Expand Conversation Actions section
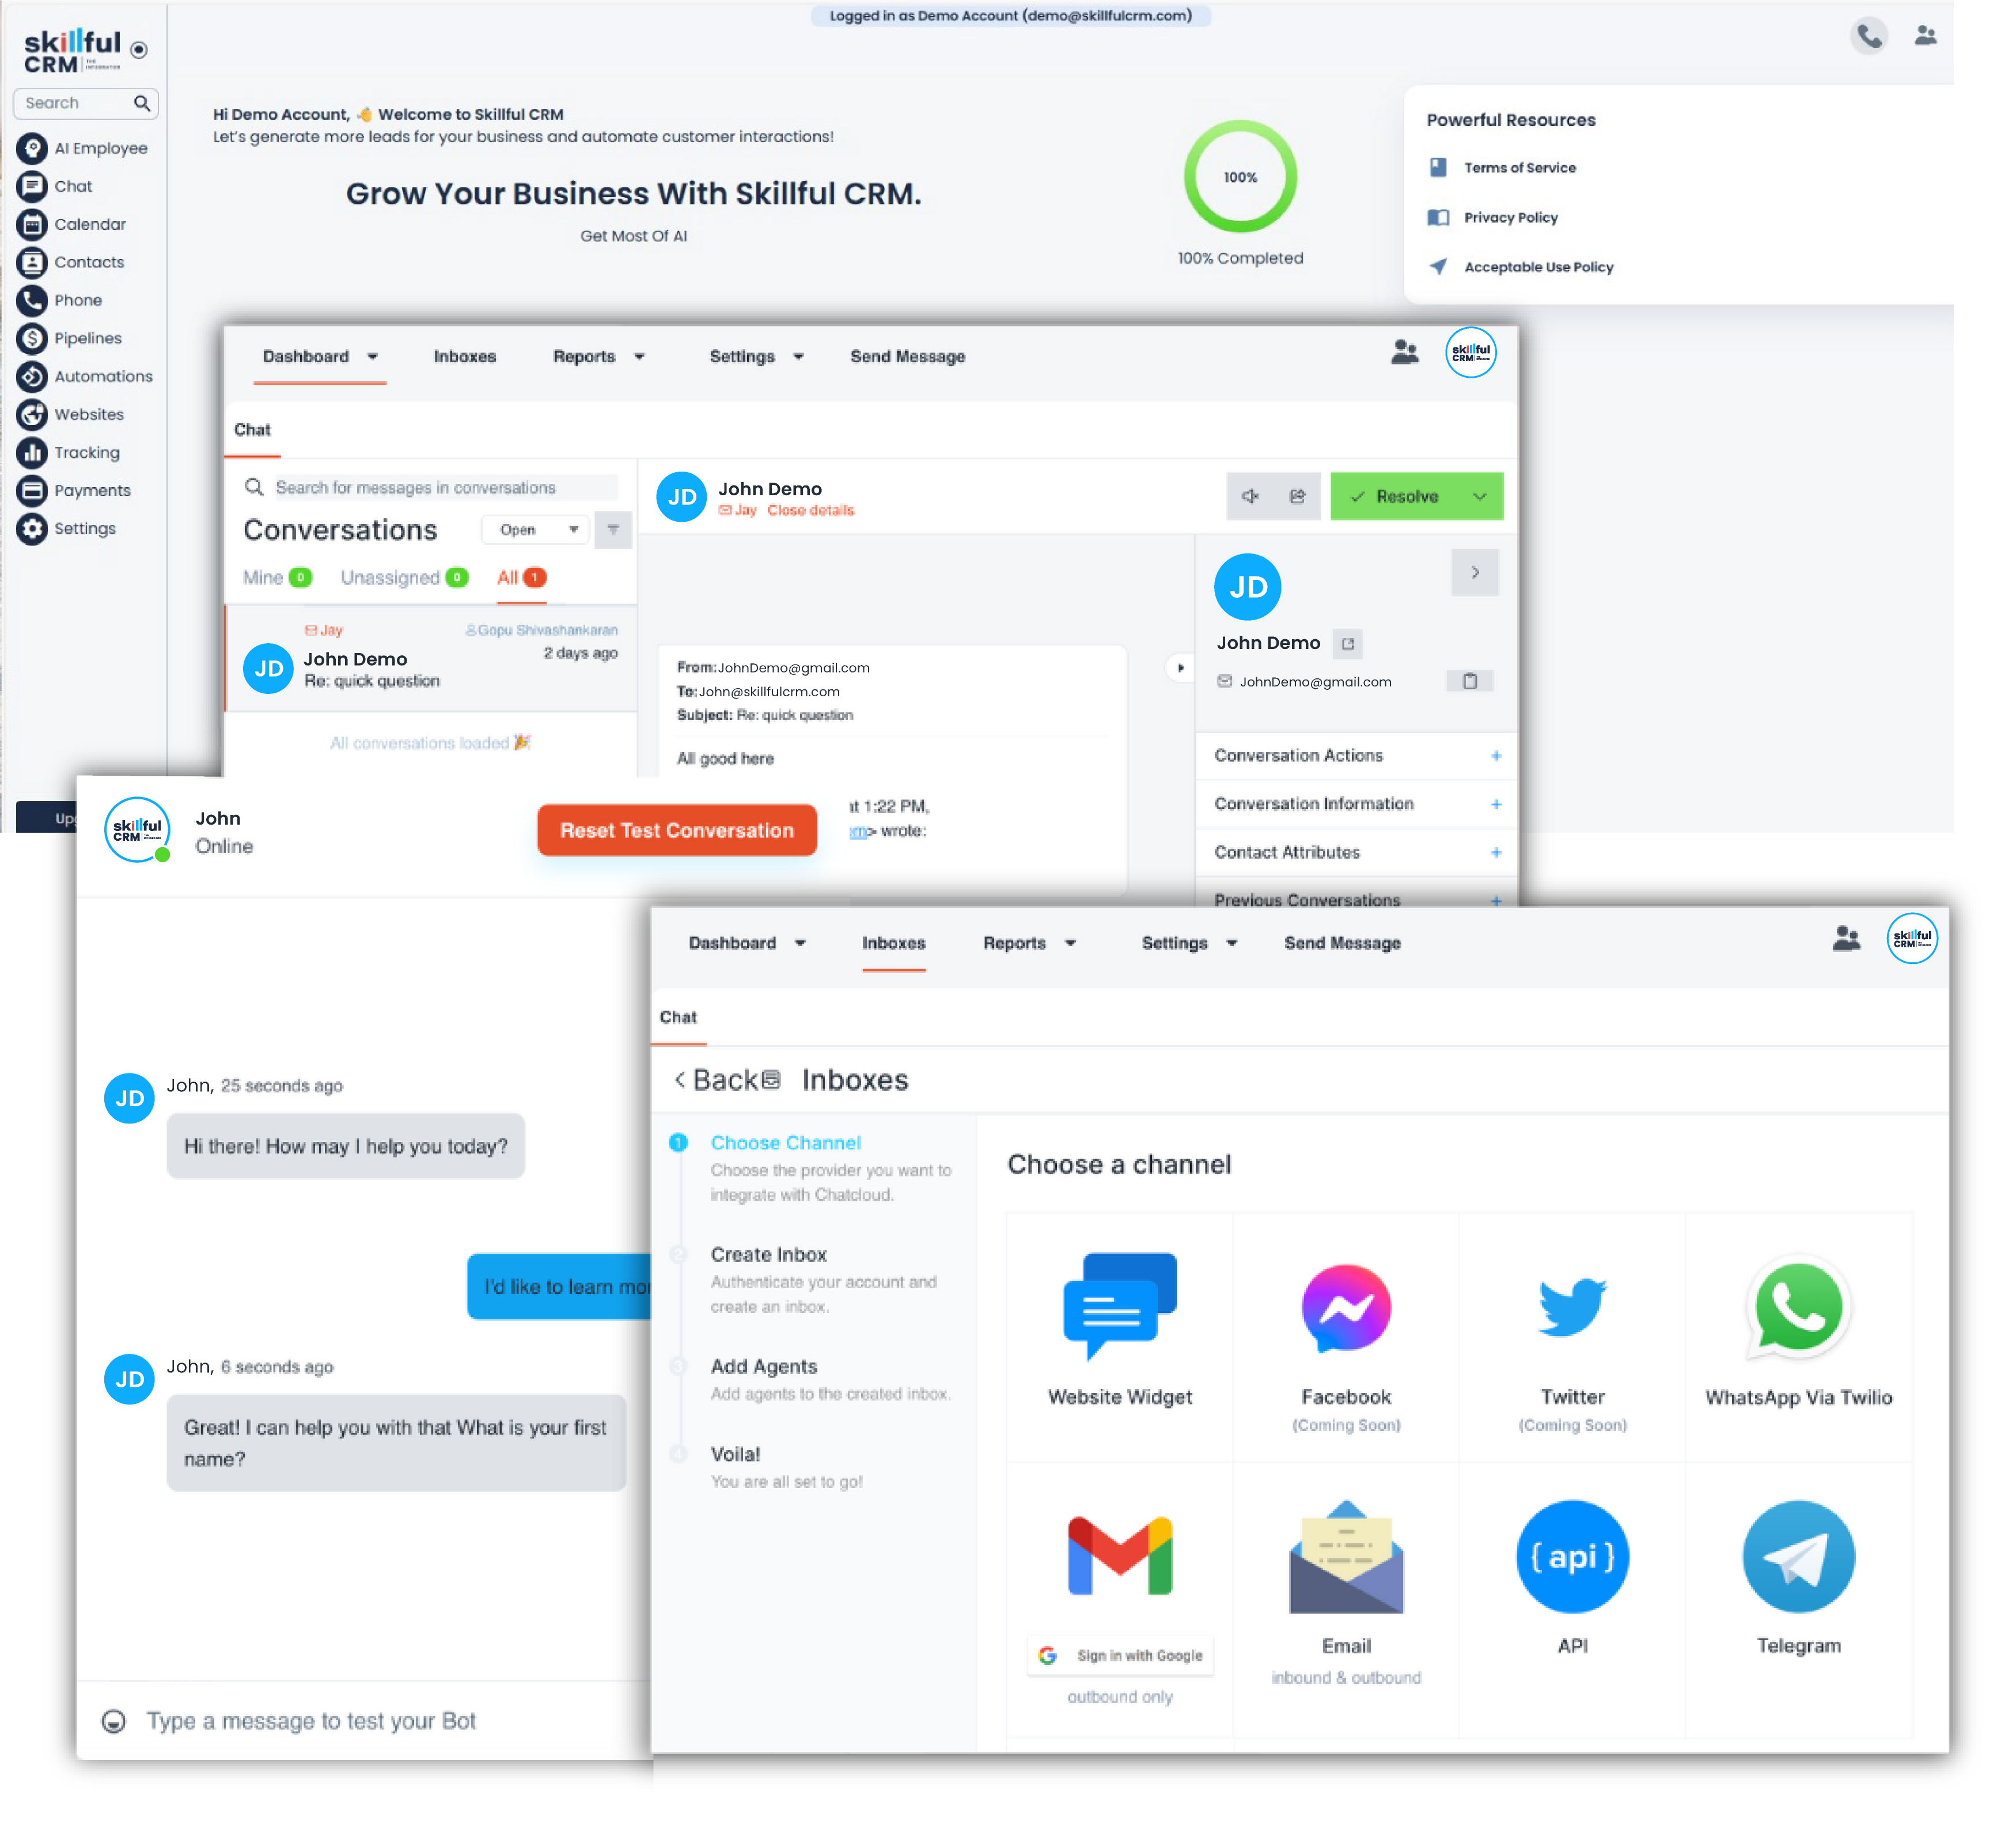This screenshot has height=1833, width=2016. coord(1495,756)
